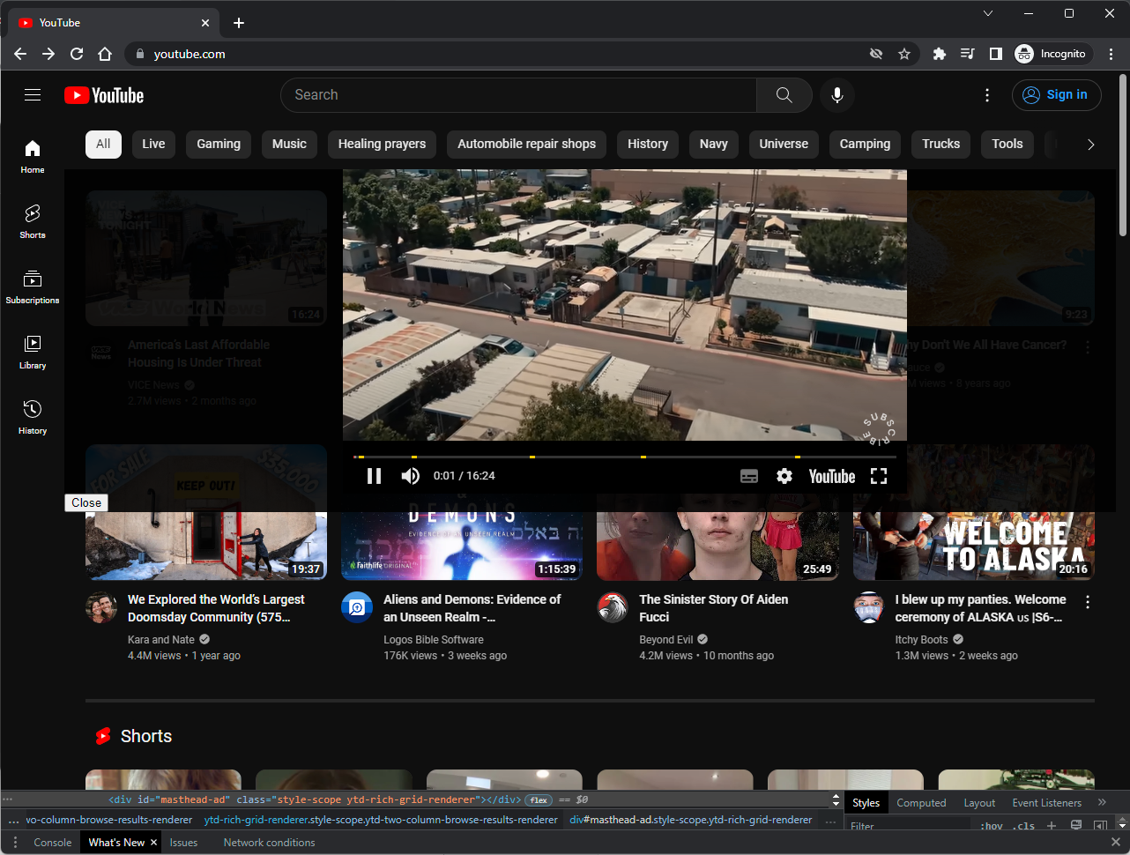Open action menu for Itchy Boots video
The width and height of the screenshot is (1130, 855).
click(x=1088, y=602)
